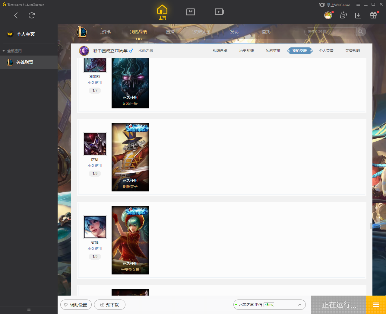The image size is (386, 314).
Task: Open the hamburger menu in title bar
Action: (358, 5)
